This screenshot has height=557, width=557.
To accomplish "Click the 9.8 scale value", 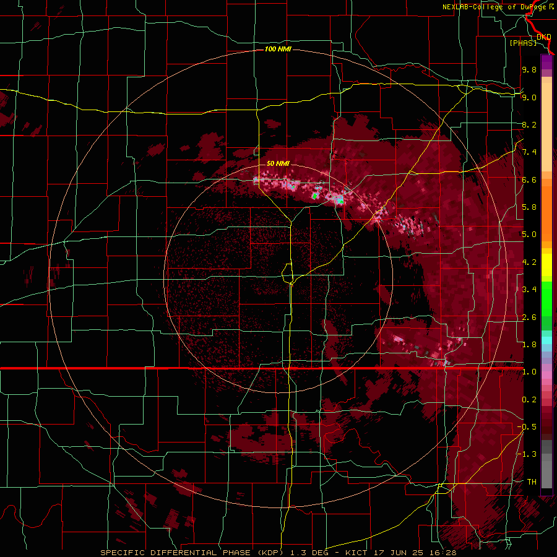I will pyautogui.click(x=529, y=69).
